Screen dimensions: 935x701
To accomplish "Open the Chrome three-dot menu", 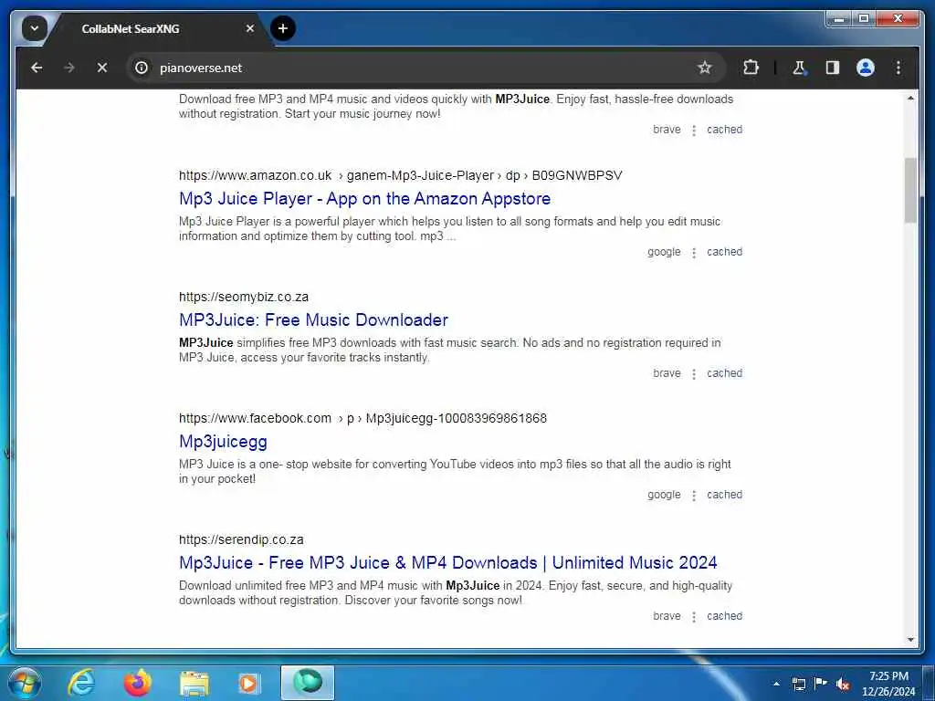I will click(x=898, y=68).
